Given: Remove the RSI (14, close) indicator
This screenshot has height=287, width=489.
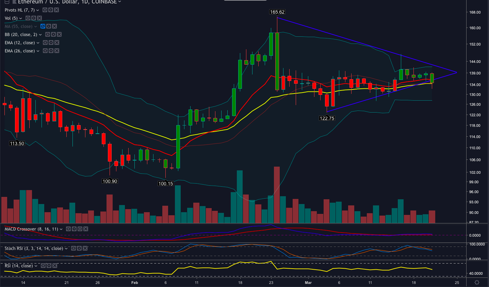Looking at the screenshot, I should (x=54, y=266).
